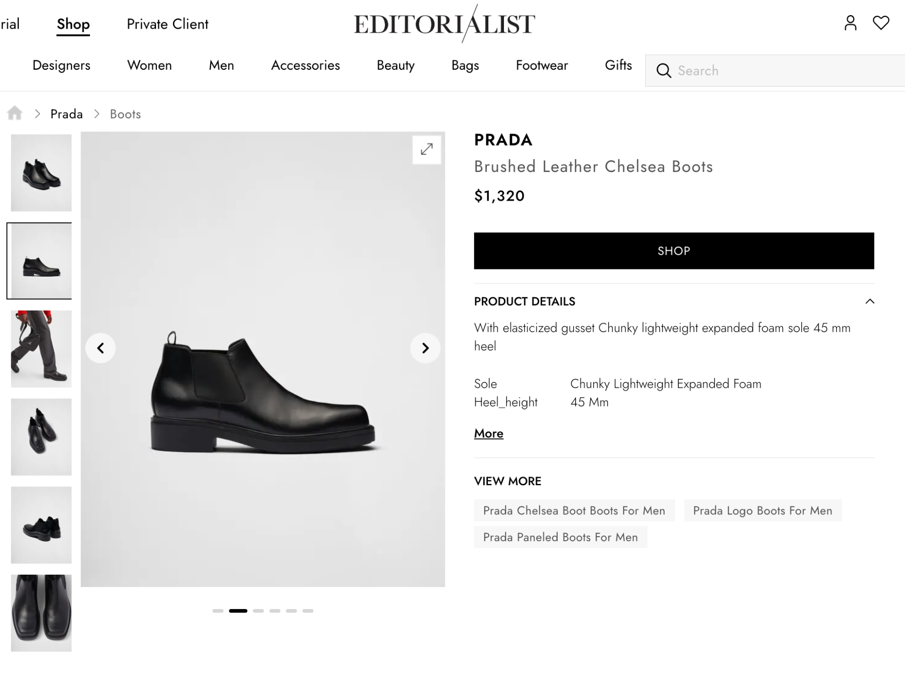The image size is (905, 676).
Task: Expand details via the More link
Action: click(488, 433)
